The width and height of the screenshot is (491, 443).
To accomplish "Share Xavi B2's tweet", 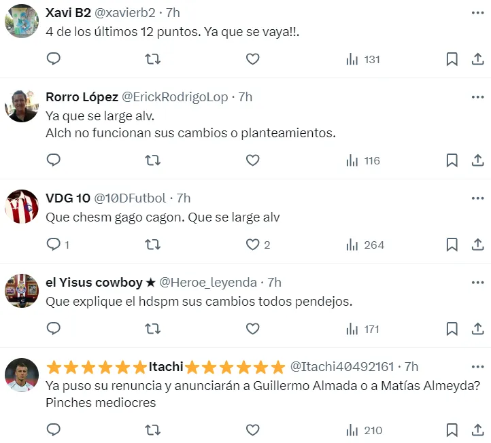I will (477, 60).
